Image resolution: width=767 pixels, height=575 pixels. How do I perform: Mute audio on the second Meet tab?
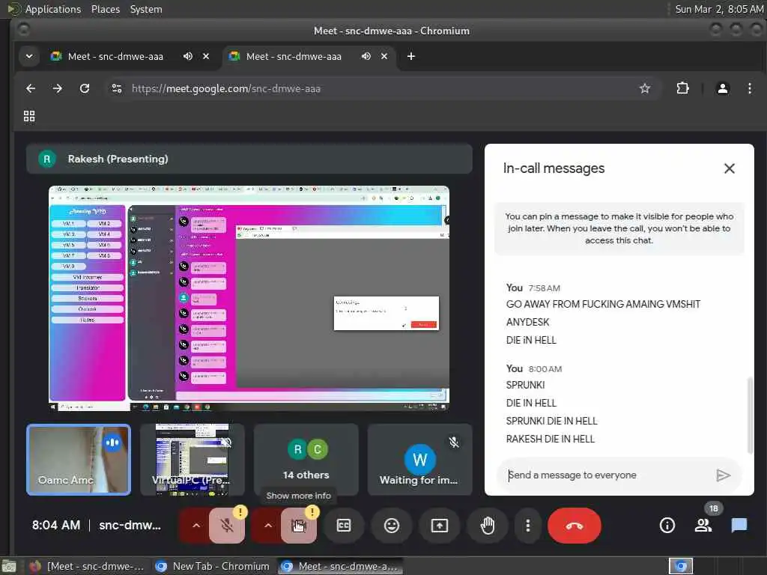366,56
